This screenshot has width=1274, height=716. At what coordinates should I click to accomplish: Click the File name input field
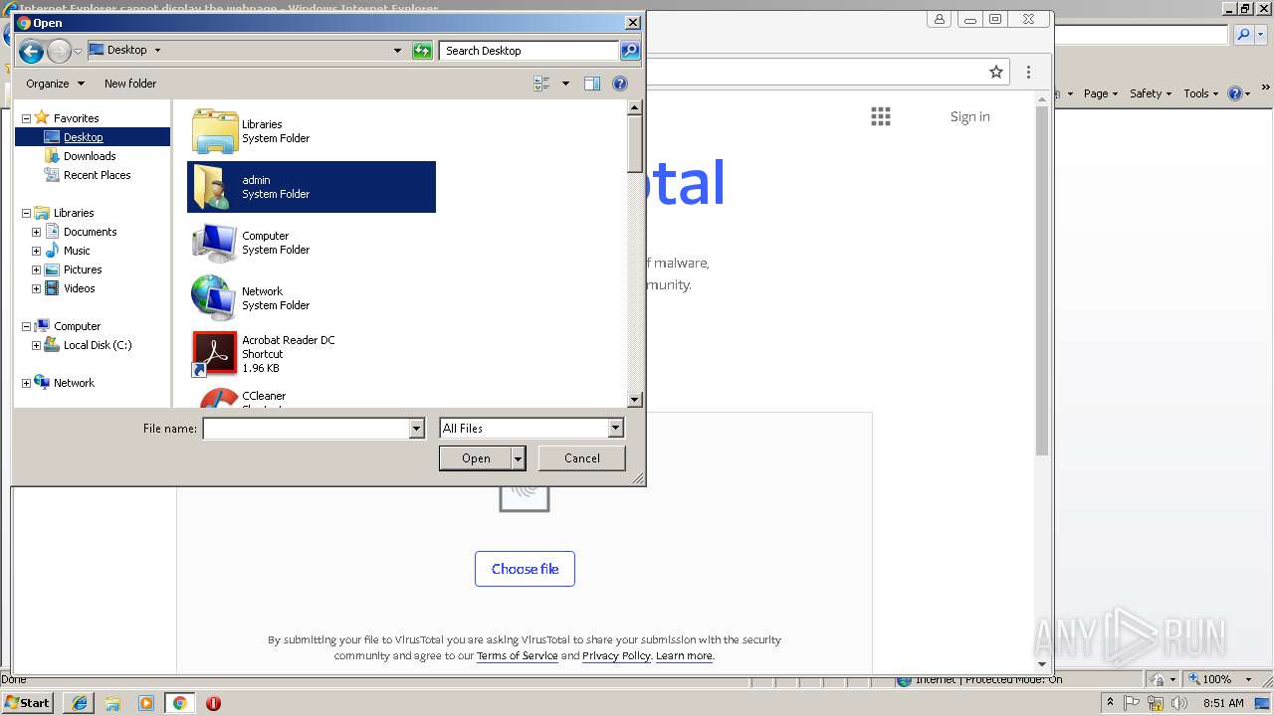point(307,428)
